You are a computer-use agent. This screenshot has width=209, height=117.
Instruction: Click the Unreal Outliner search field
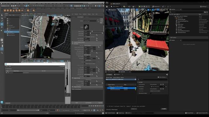click(x=187, y=12)
